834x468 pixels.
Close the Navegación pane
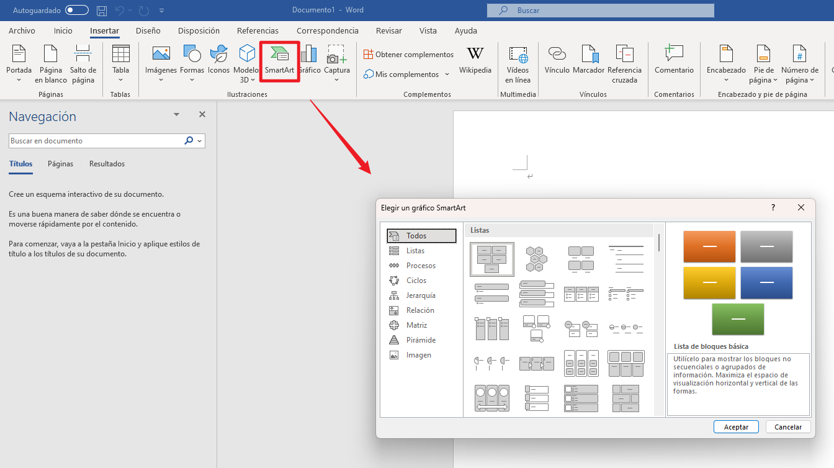[202, 115]
